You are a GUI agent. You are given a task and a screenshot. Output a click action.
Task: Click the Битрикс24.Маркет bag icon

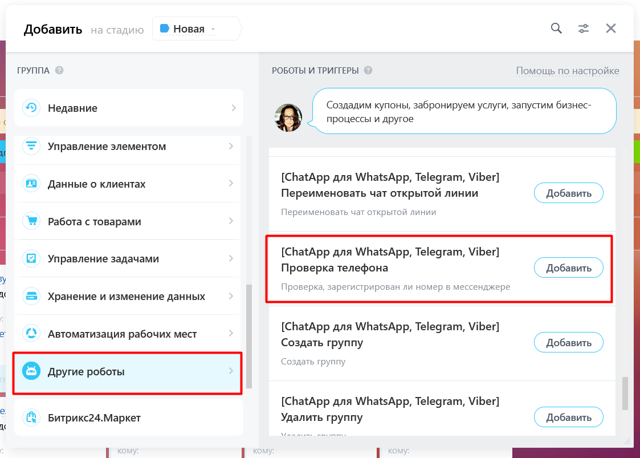[x=31, y=418]
